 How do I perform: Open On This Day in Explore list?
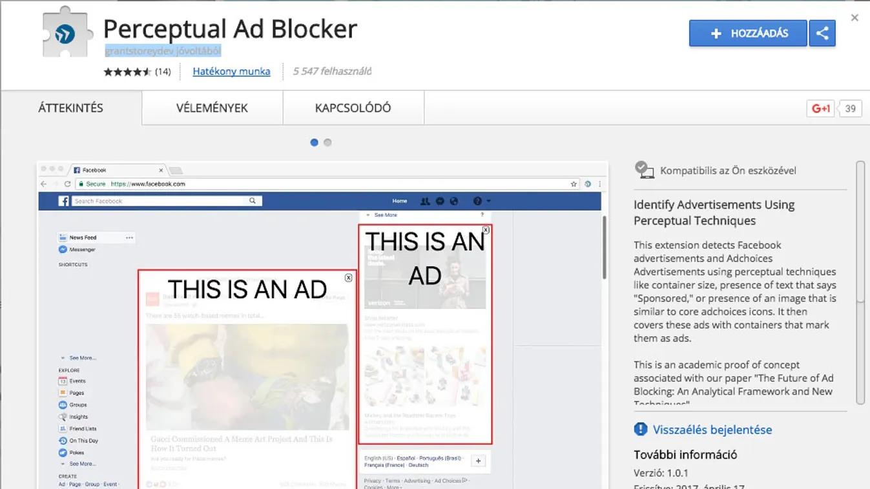(x=78, y=441)
